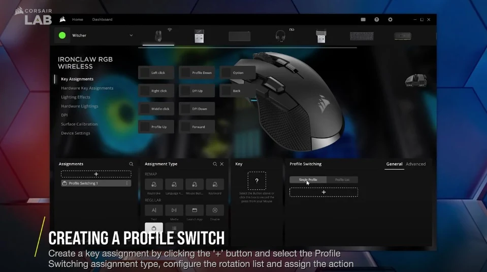Image resolution: width=487 pixels, height=272 pixels.
Task: Select the headset device
Action: coord(280,36)
